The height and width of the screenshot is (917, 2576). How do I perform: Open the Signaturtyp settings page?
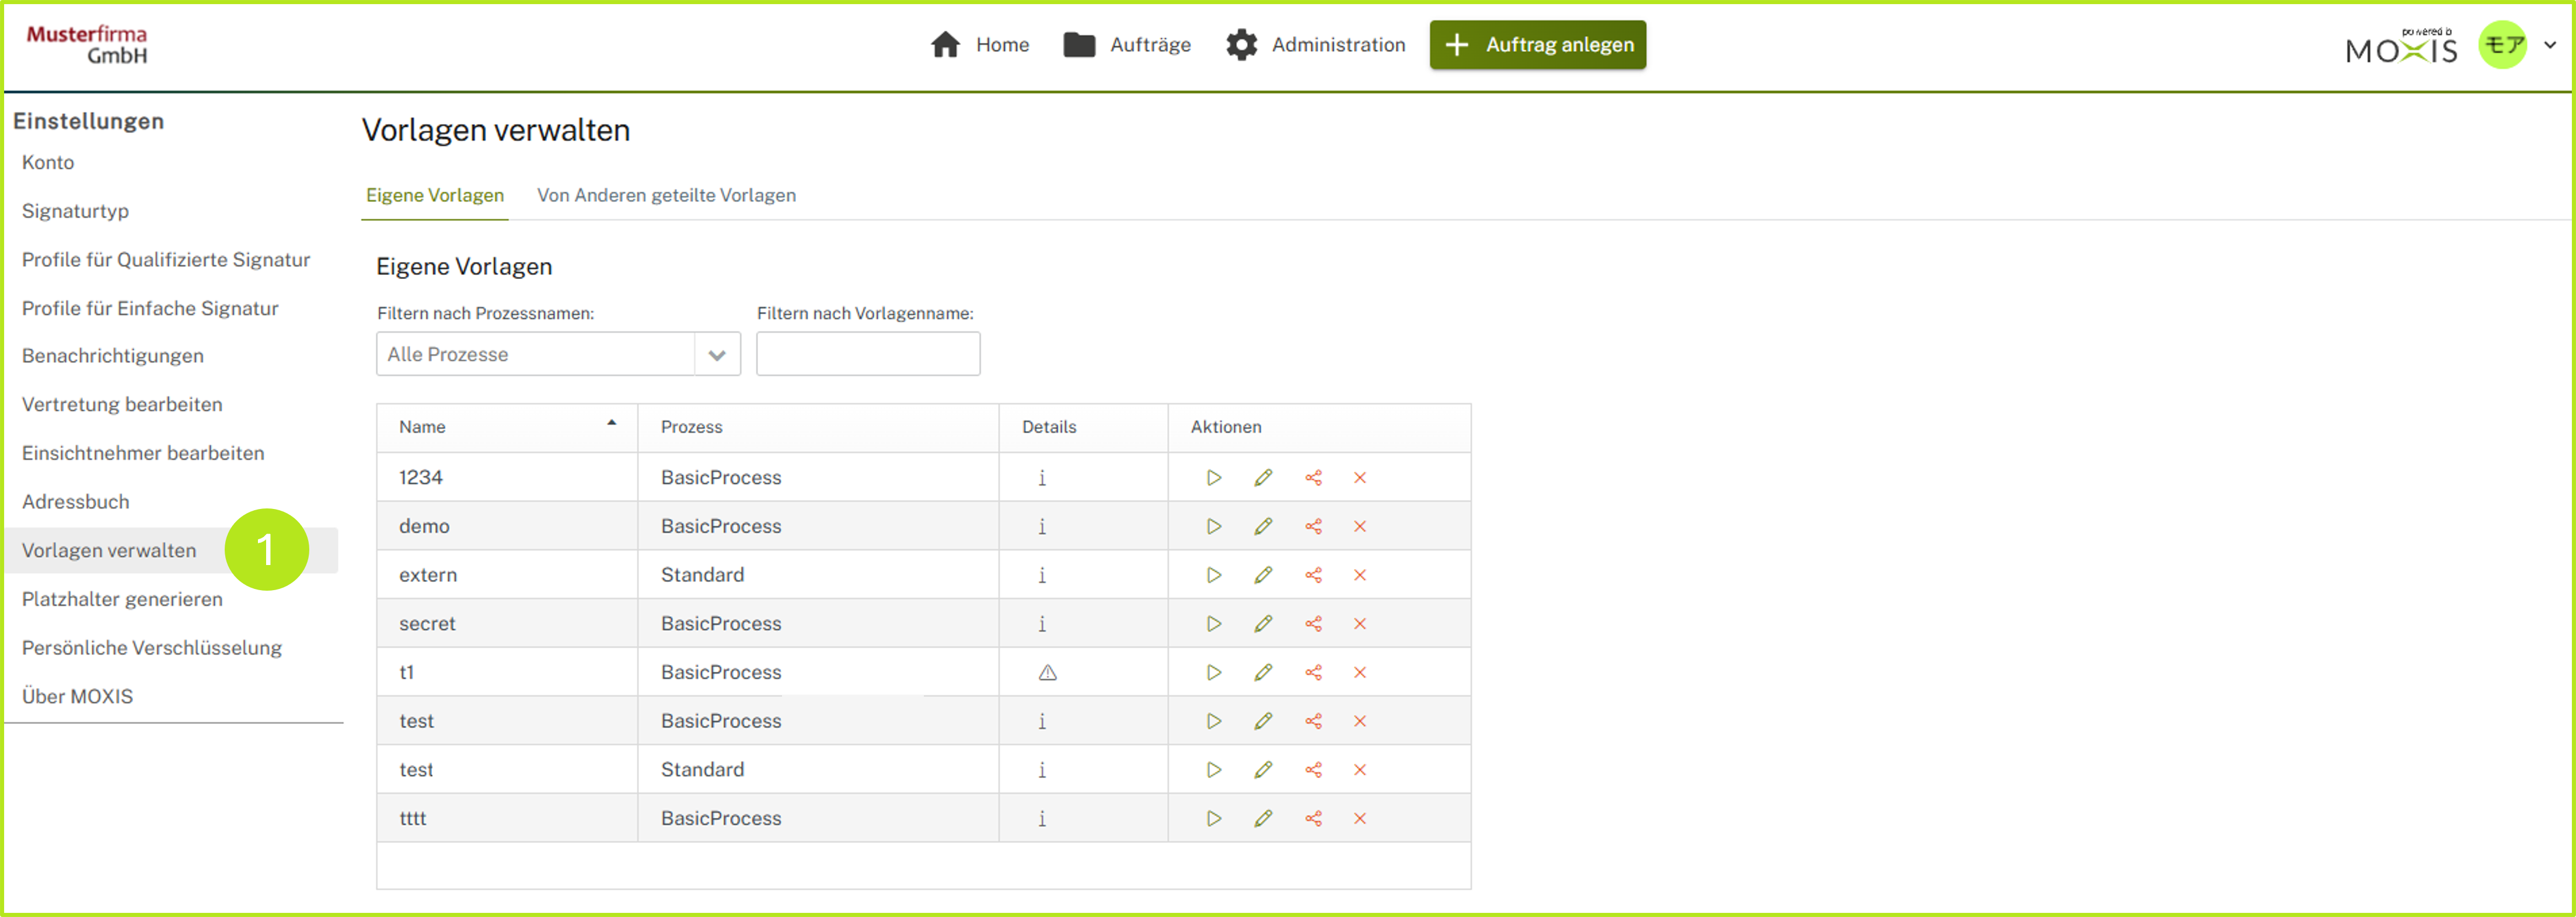[x=75, y=211]
